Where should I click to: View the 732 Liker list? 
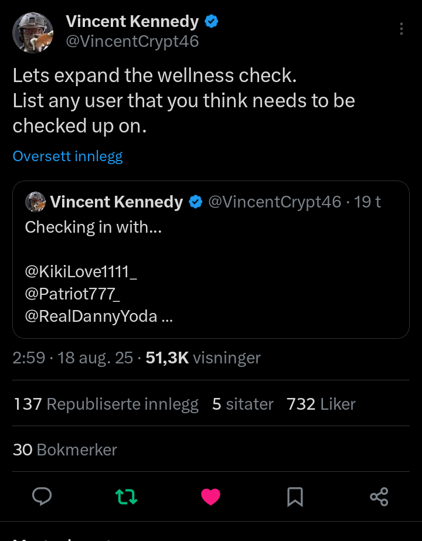pos(321,404)
